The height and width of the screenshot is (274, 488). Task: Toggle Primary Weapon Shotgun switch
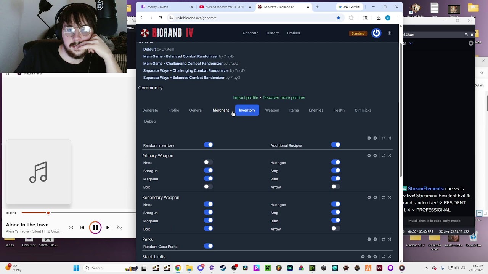(x=208, y=170)
